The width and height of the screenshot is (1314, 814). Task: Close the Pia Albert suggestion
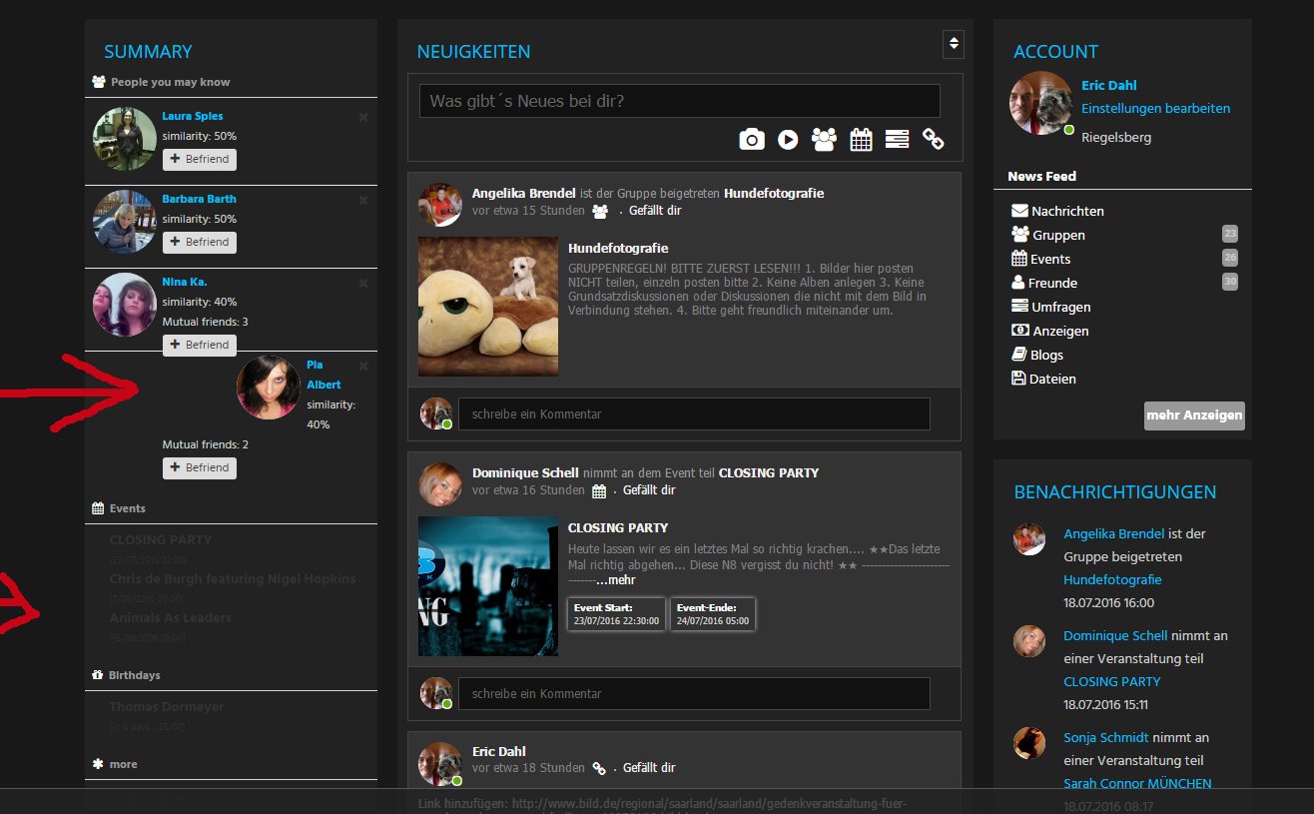[x=363, y=366]
